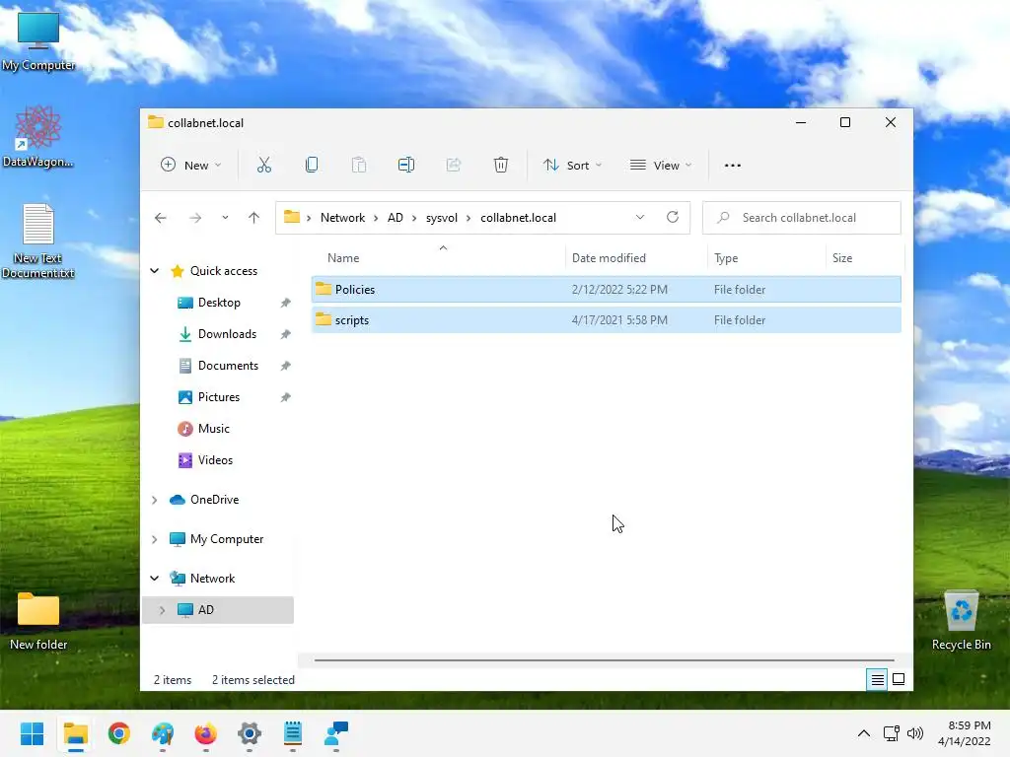
Task: Click Network in the address breadcrumb
Action: 342,218
